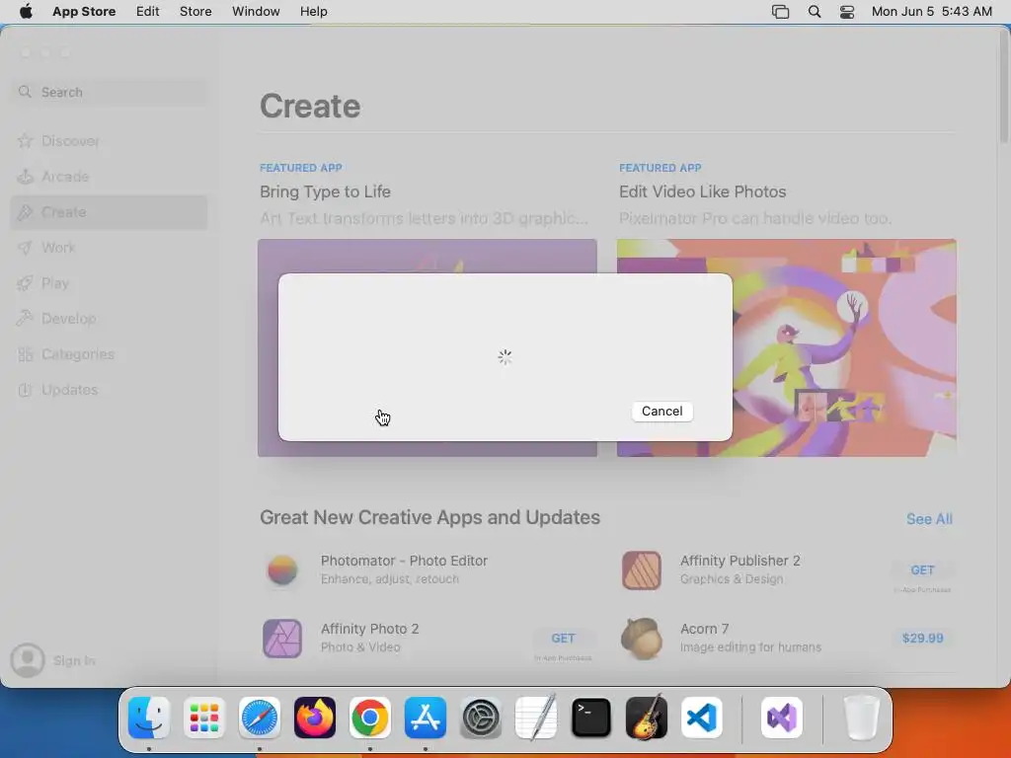Open the Window menu
Viewport: 1011px width, 758px height.
coord(256,12)
